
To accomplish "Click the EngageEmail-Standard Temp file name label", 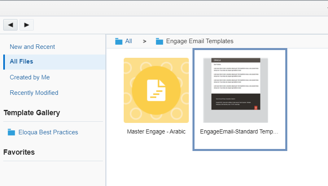I will pyautogui.click(x=239, y=132).
